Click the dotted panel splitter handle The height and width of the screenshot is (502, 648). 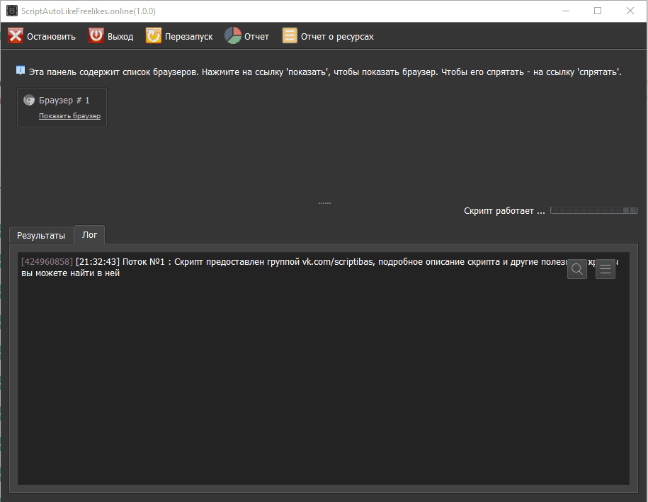point(324,203)
